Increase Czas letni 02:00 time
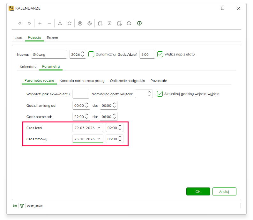 point(120,126)
